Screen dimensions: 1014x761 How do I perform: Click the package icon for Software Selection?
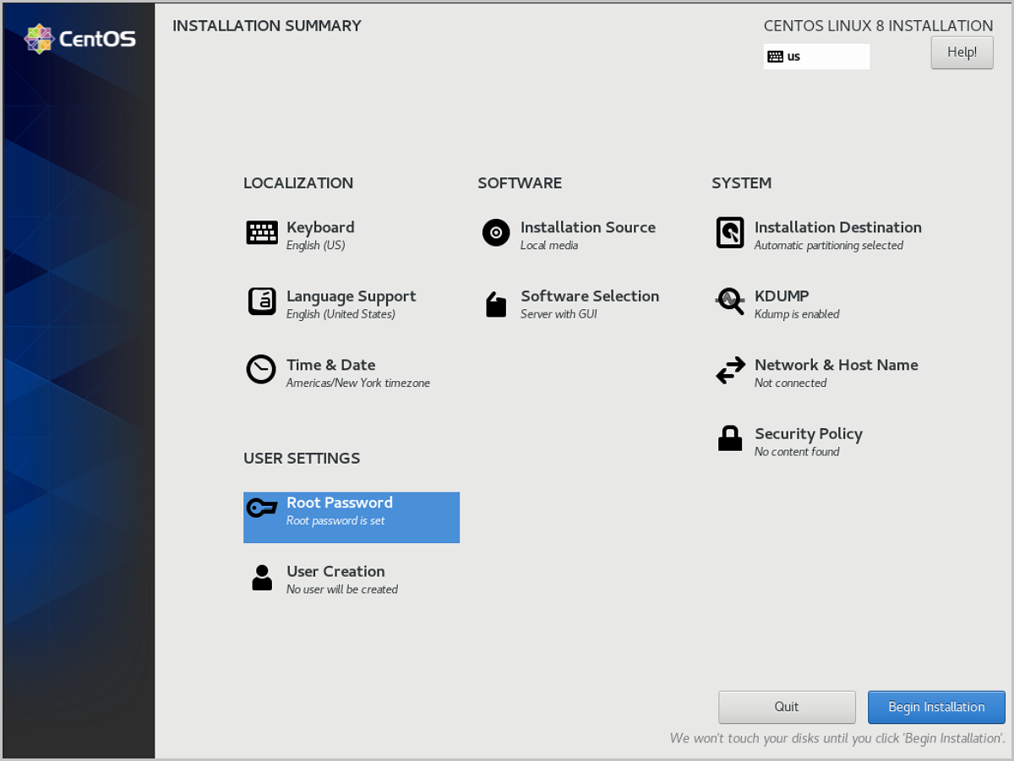point(496,304)
